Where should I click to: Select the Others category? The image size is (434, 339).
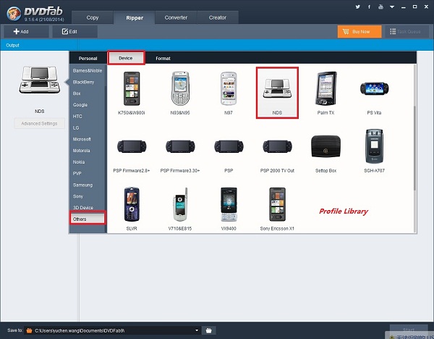tap(88, 219)
